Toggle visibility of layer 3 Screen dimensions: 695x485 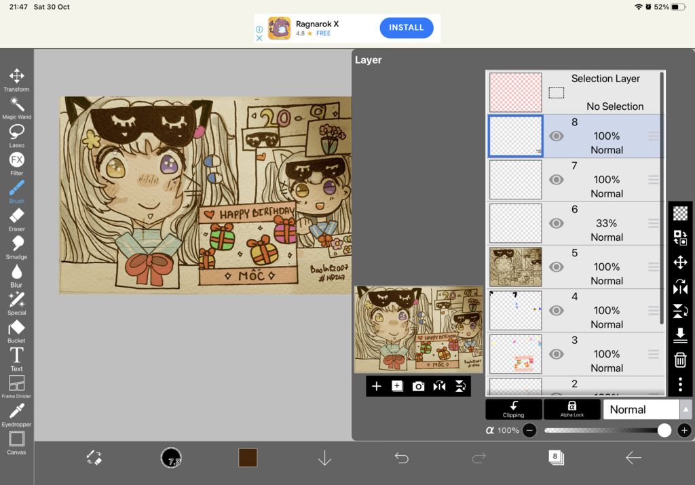tap(557, 354)
